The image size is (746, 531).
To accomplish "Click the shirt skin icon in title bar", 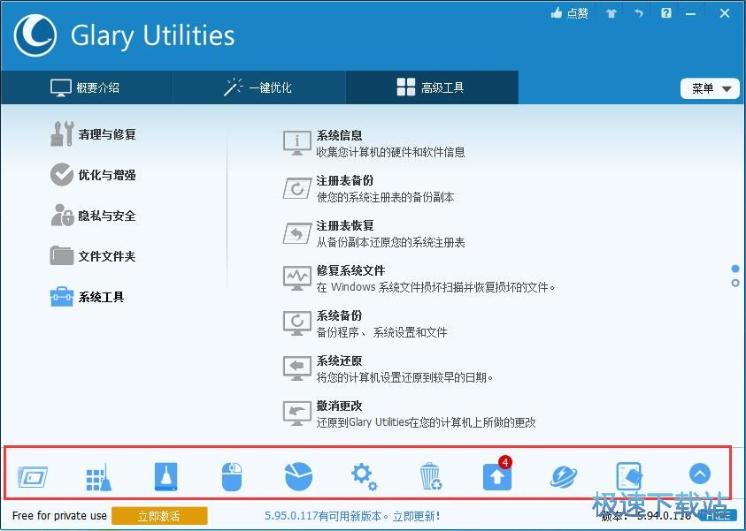I will (x=611, y=13).
